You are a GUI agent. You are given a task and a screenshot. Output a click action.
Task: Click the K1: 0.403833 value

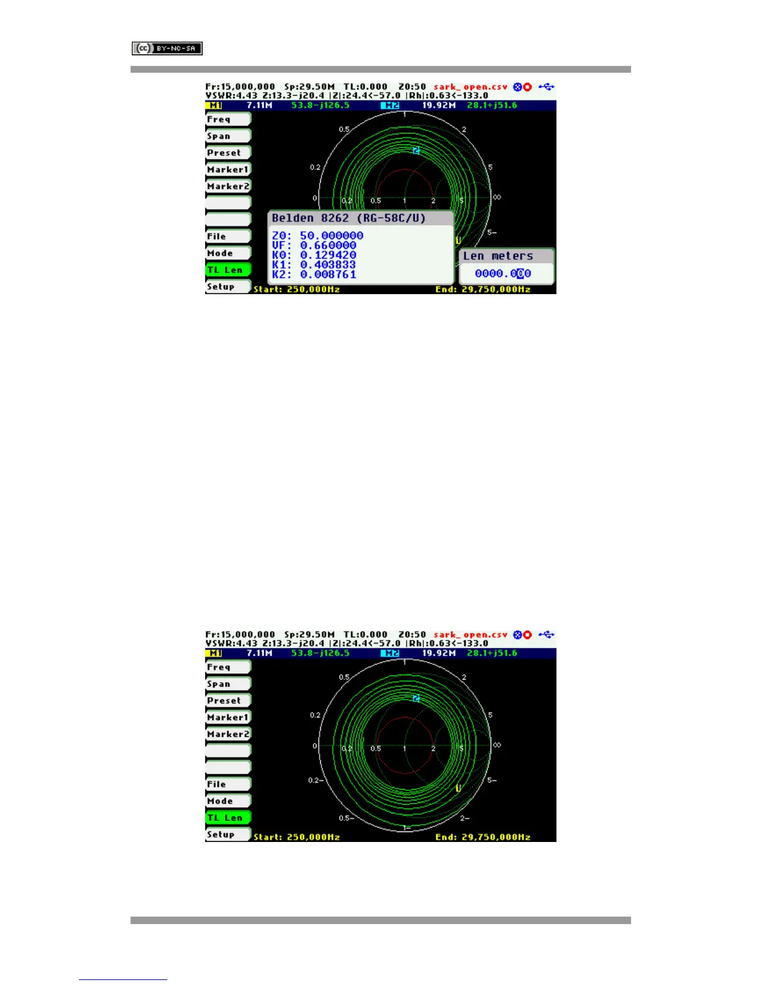[314, 264]
